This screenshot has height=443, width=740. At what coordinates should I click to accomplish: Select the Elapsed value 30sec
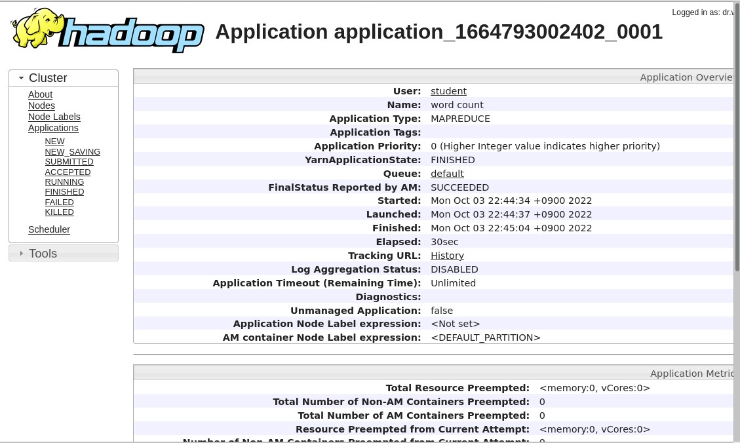click(x=444, y=242)
